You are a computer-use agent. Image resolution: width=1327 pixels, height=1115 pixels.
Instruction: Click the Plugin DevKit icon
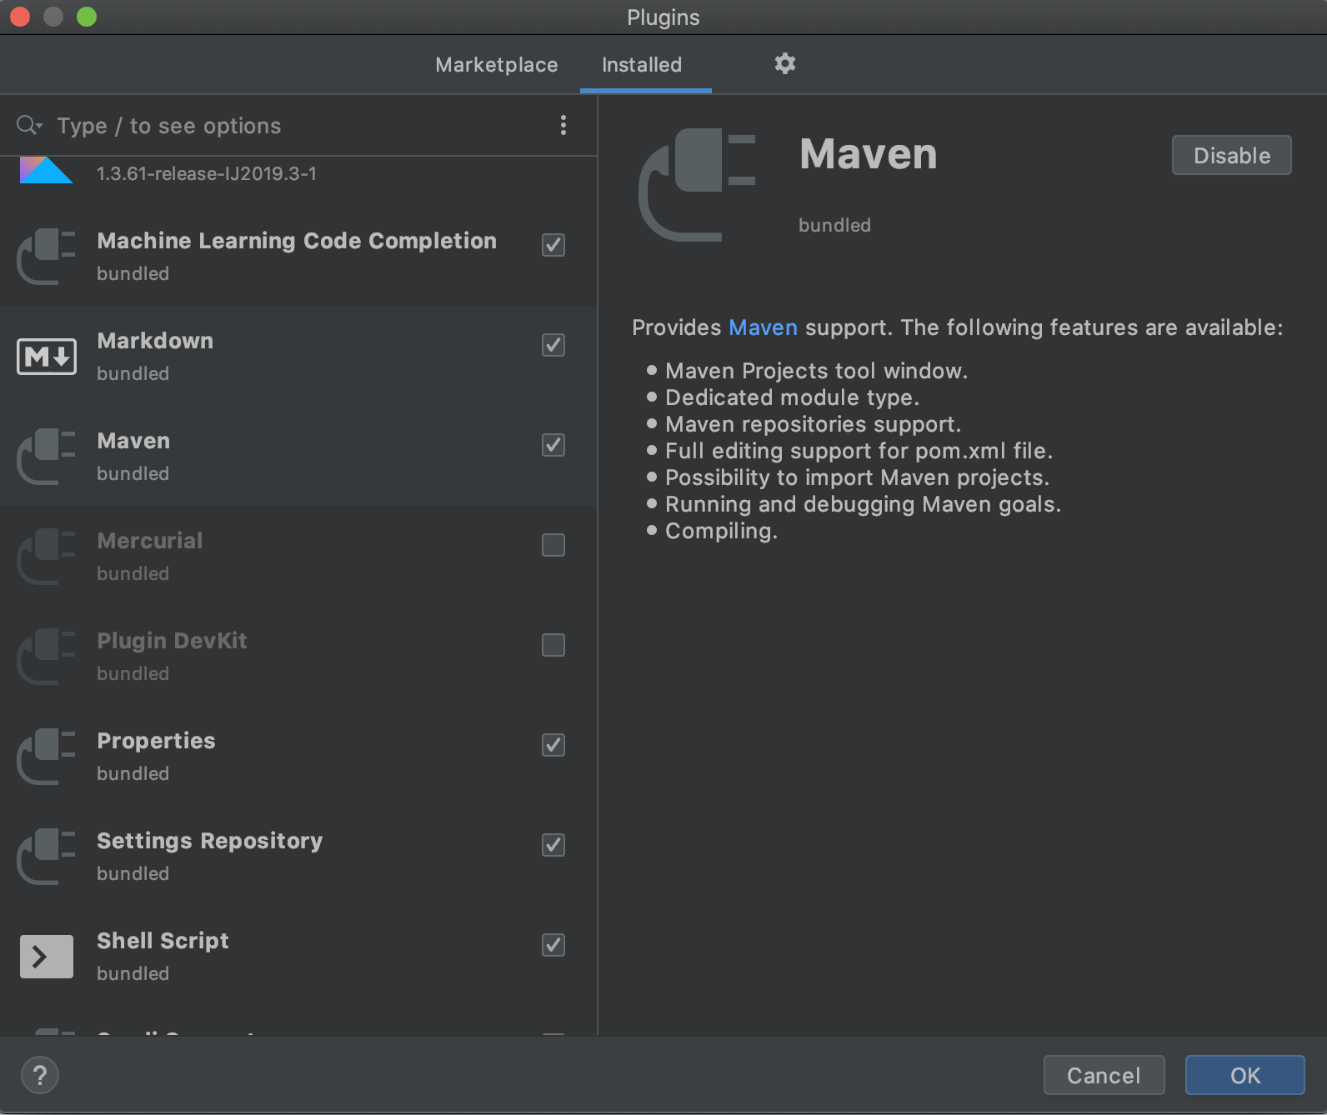pyautogui.click(x=47, y=657)
